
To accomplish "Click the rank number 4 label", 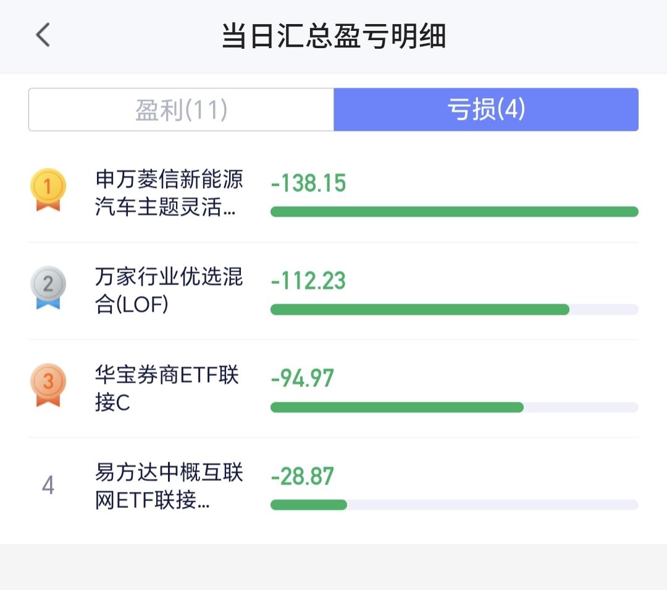I will [x=48, y=486].
